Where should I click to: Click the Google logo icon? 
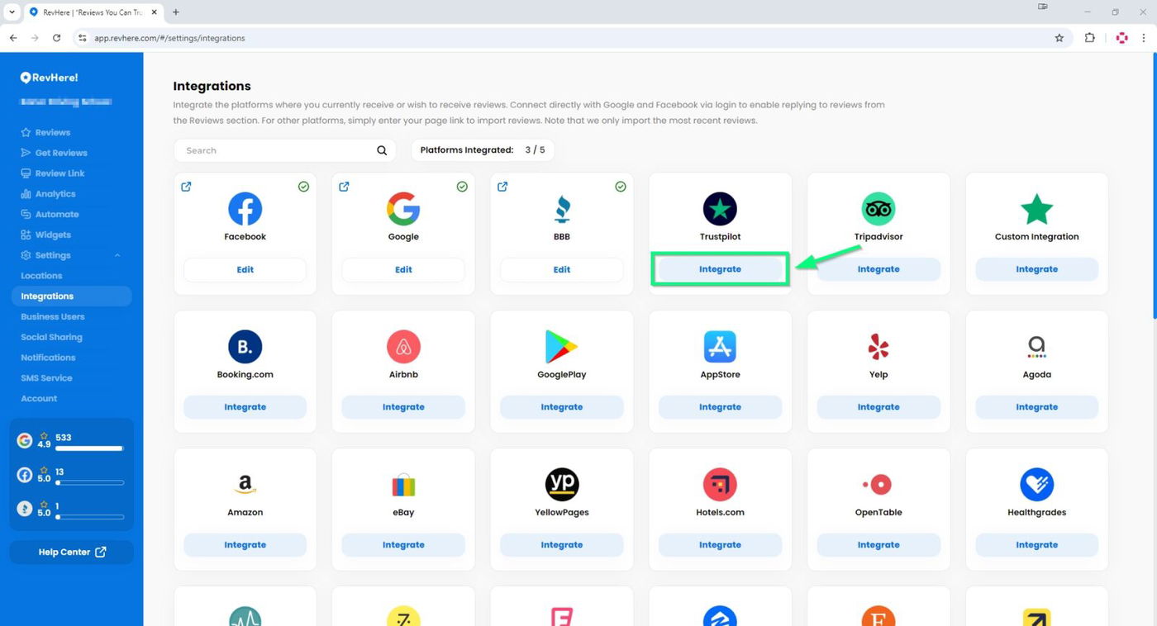403,209
